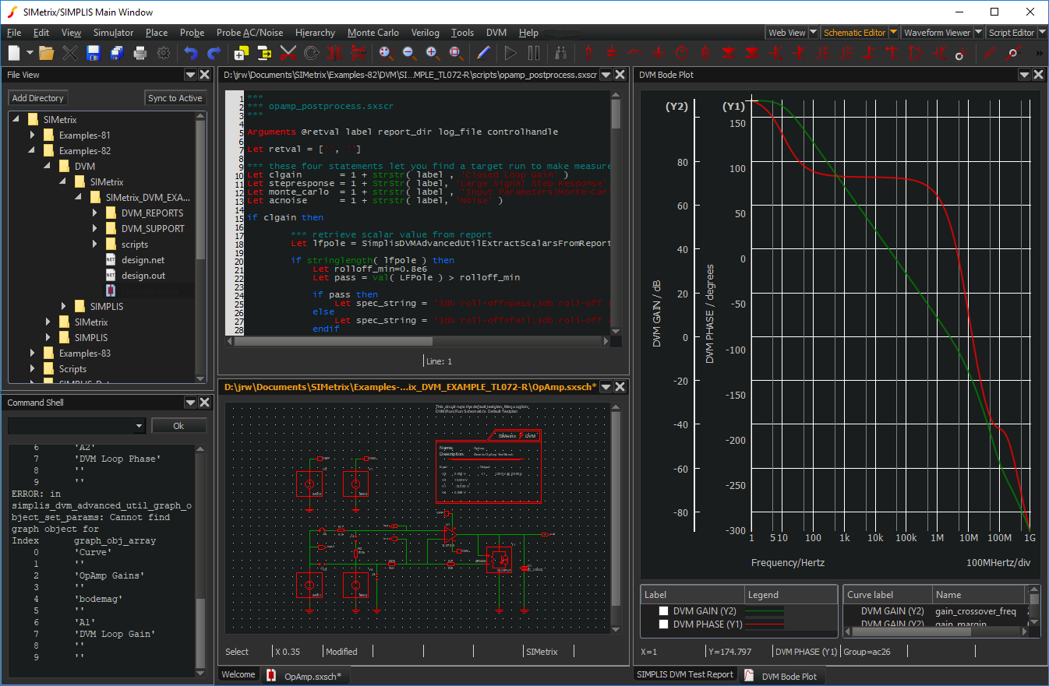Place an inductor symbol from toolbar
1049x686 pixels.
click(x=635, y=53)
